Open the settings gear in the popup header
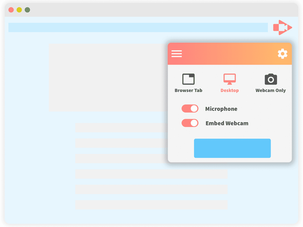The image size is (303, 227). (282, 53)
